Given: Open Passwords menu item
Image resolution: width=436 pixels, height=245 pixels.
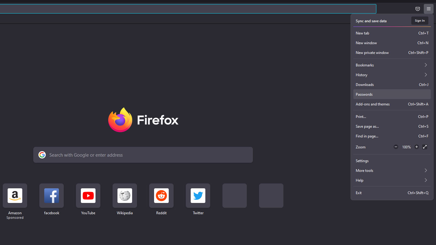Looking at the screenshot, I should tap(392, 94).
